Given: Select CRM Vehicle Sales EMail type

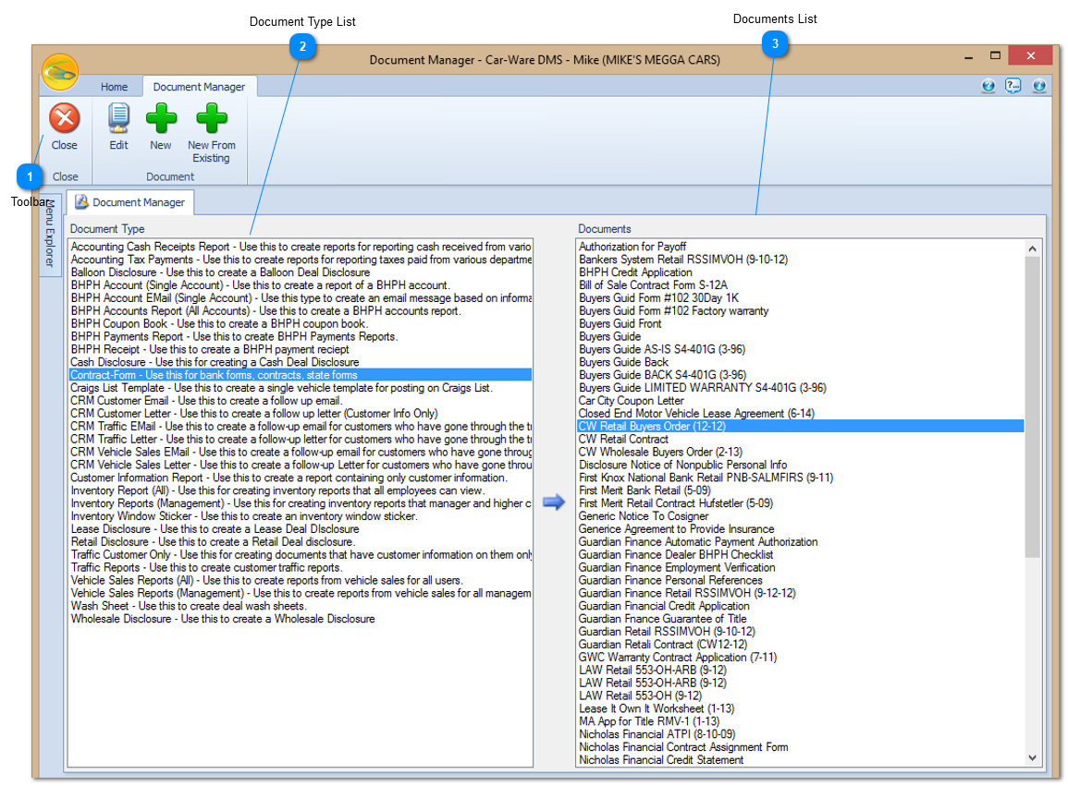Looking at the screenshot, I should click(x=301, y=453).
